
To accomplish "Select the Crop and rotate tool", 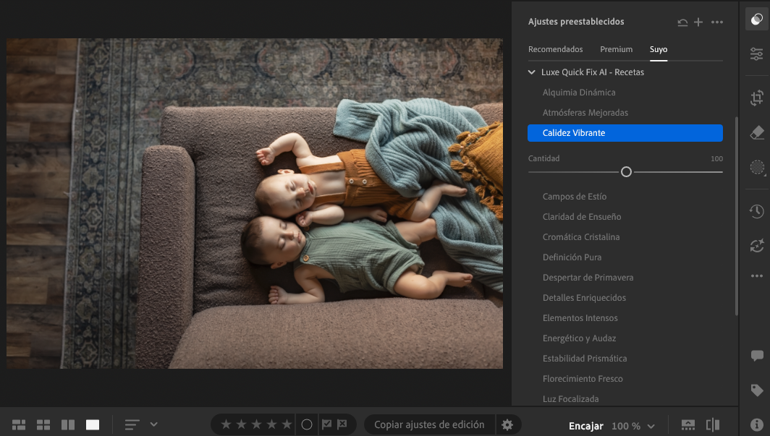I will click(756, 98).
